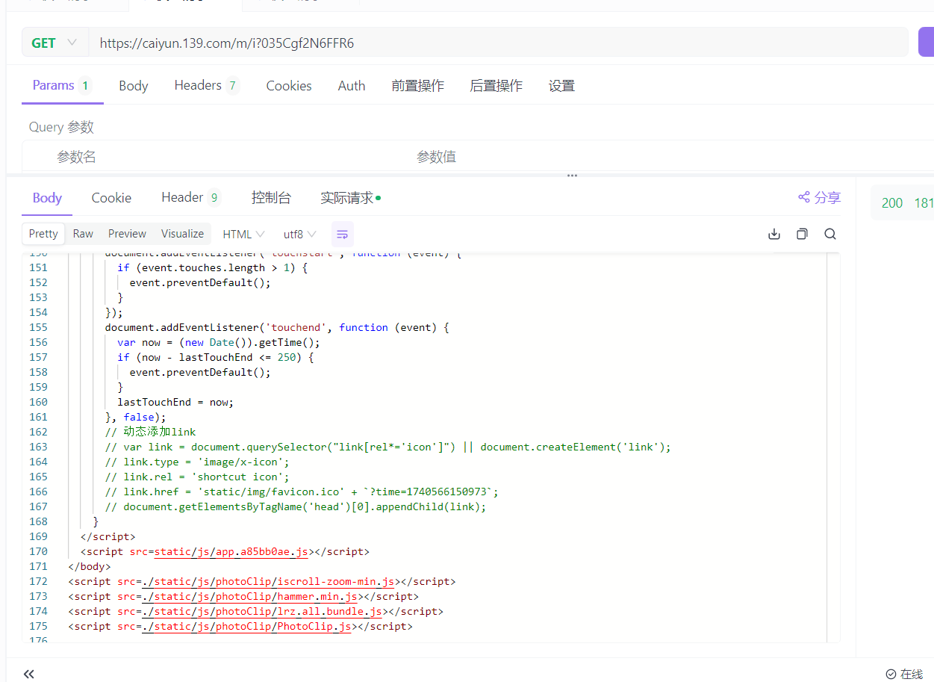Click line number 170 in the gutter
This screenshot has height=682, width=934.
[38, 551]
